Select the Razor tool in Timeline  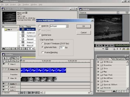[x=13, y=61]
